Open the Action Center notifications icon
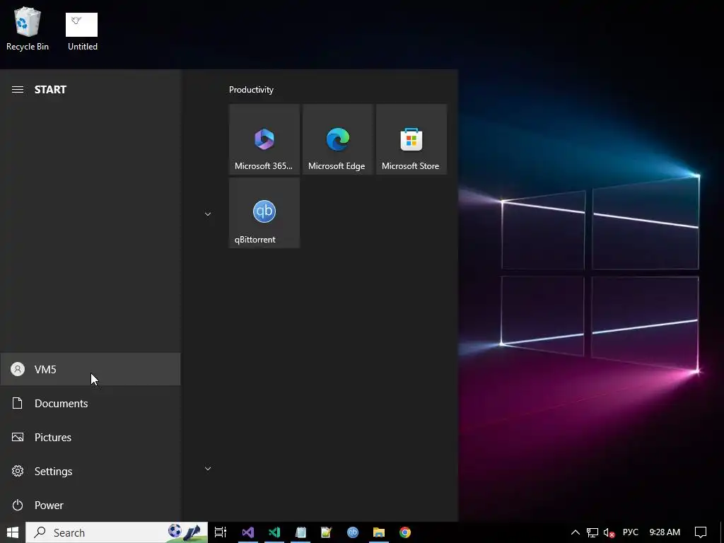Viewport: 724px width, 543px height. coord(701,532)
